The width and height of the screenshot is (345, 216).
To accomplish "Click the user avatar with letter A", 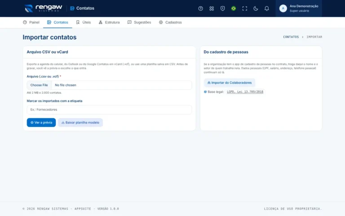I will [x=283, y=9].
